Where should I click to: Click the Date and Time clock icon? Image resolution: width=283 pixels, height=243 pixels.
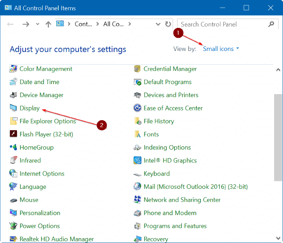pyautogui.click(x=13, y=82)
